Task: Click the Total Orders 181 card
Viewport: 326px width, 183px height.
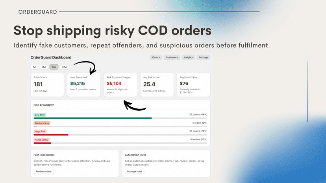Action: (x=47, y=85)
